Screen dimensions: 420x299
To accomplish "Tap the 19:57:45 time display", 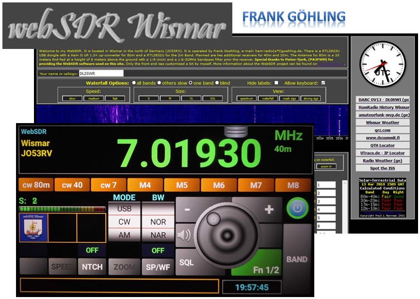I will (x=252, y=287).
